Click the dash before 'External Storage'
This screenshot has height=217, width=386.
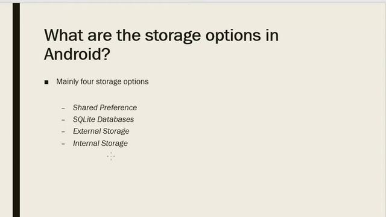[x=63, y=131]
